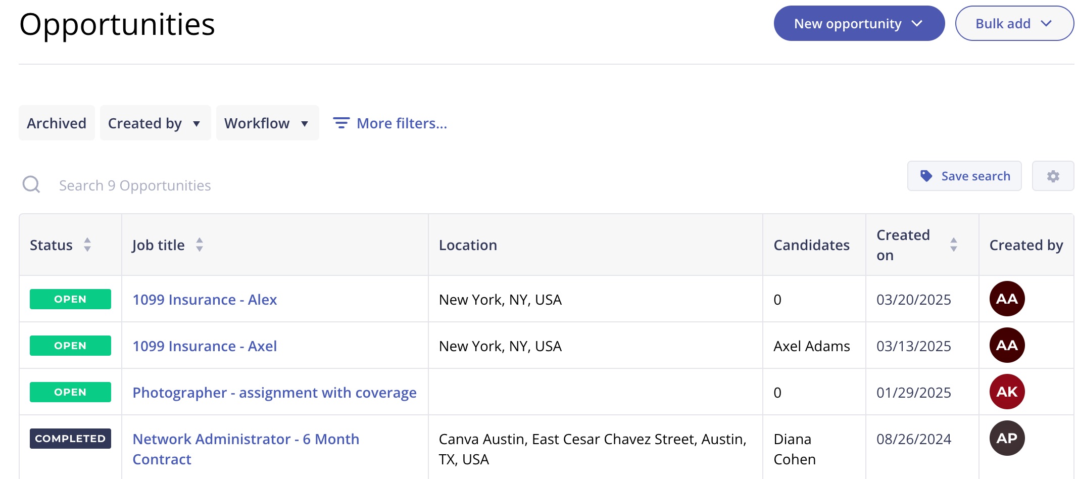Click the AA avatar in Axel row
This screenshot has height=479, width=1077.
pyautogui.click(x=1006, y=345)
